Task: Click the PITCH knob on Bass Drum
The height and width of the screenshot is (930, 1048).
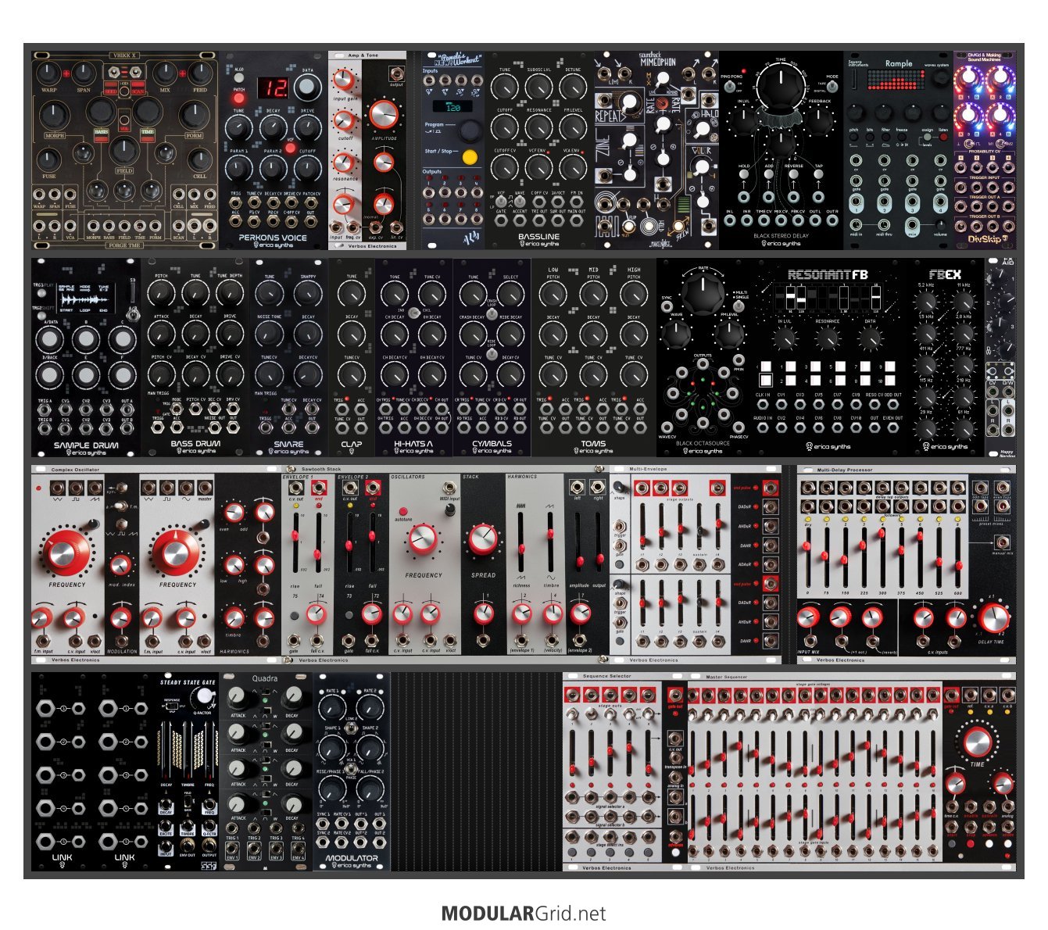Action: [x=161, y=293]
